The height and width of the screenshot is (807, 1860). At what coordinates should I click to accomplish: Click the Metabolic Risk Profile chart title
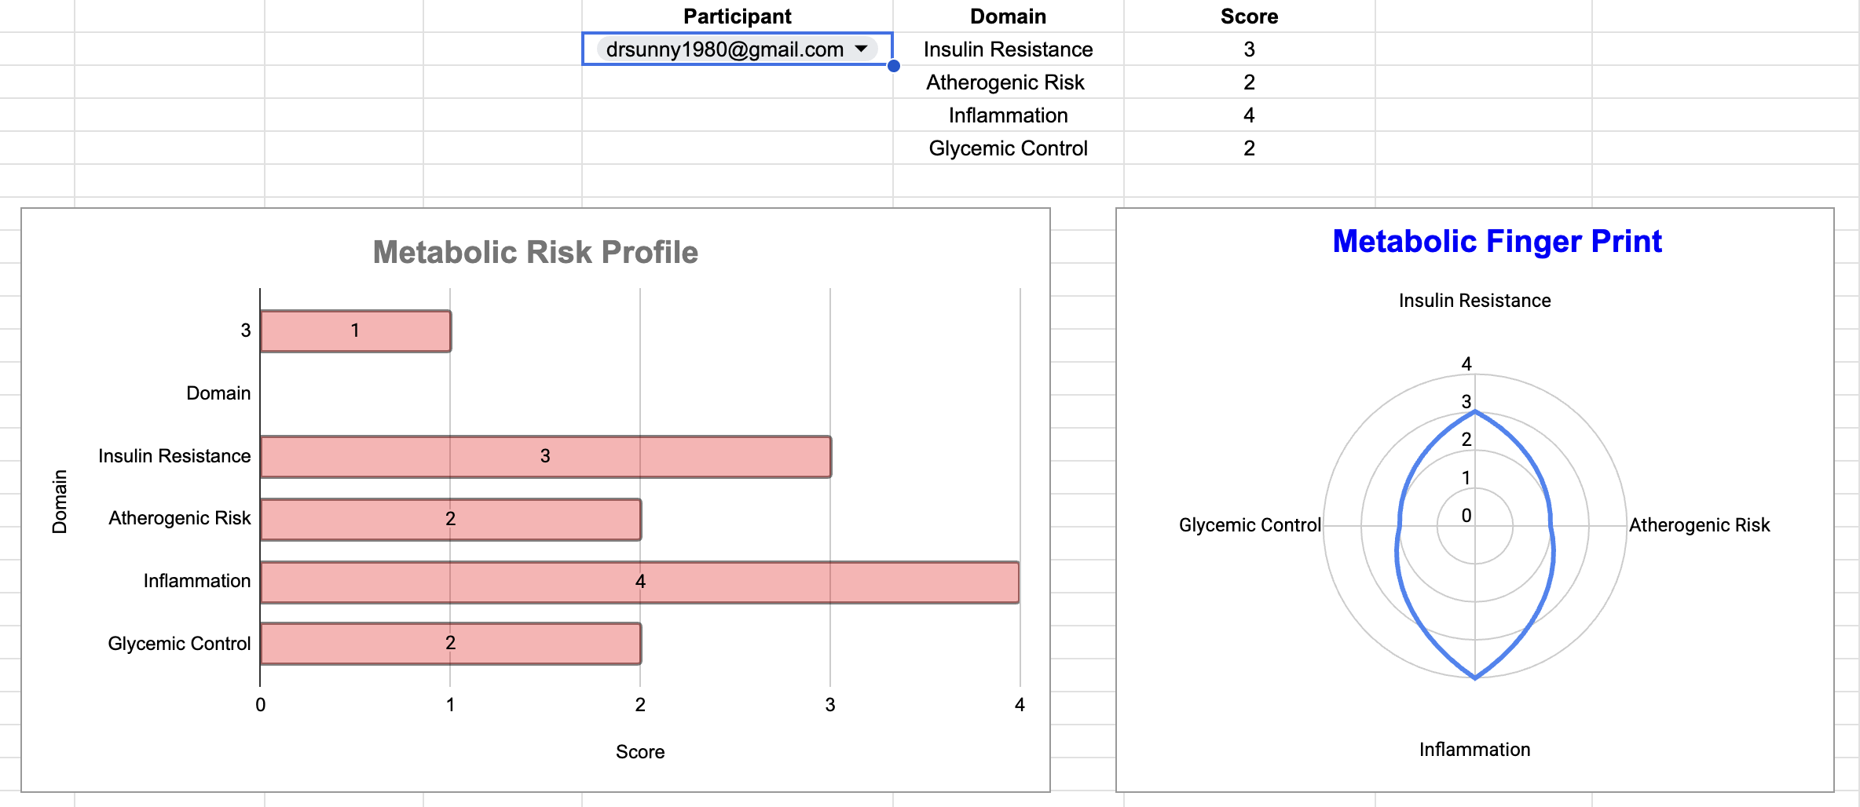pos(535,252)
